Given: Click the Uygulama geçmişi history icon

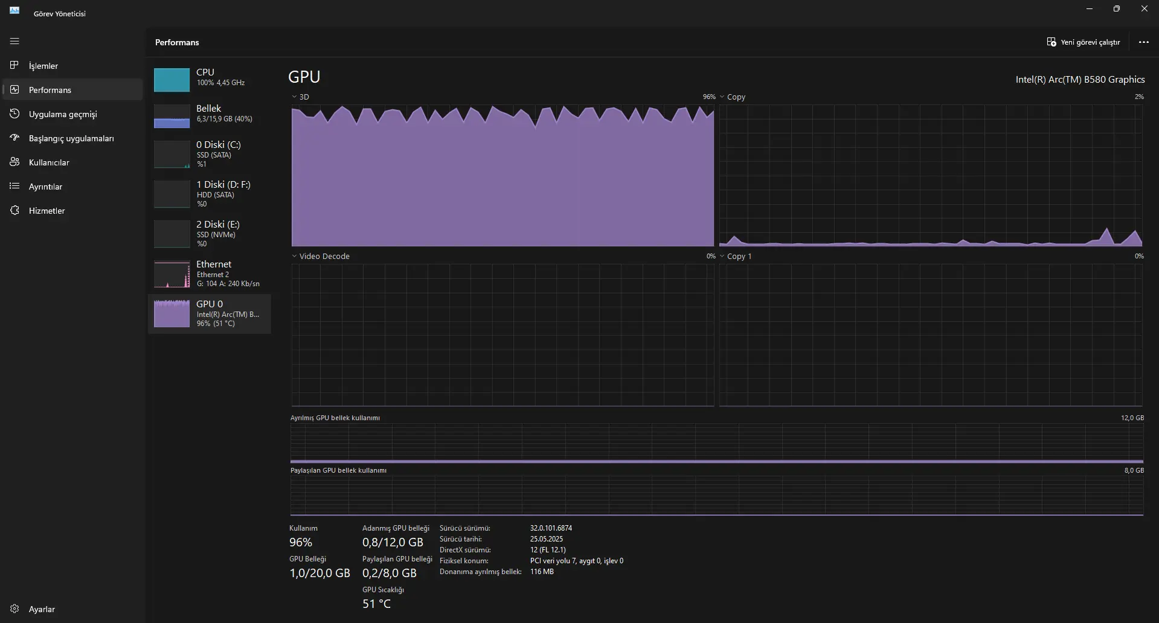Looking at the screenshot, I should point(14,113).
